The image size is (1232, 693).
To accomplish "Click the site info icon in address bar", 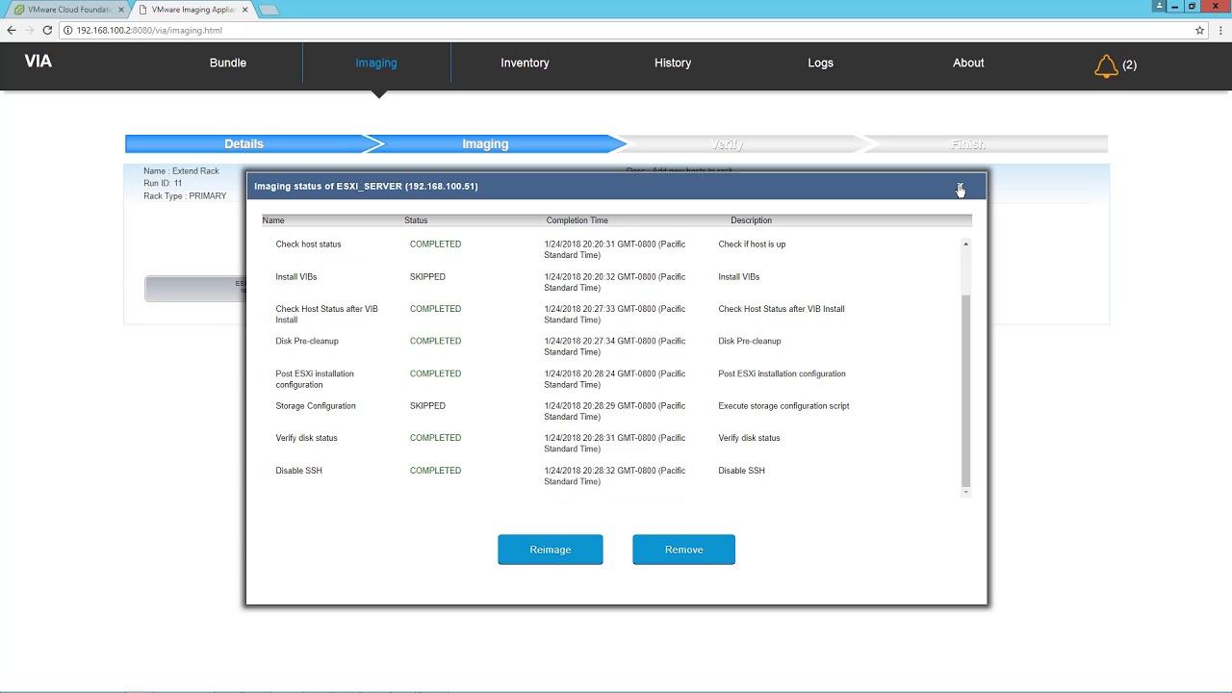I will [x=67, y=30].
